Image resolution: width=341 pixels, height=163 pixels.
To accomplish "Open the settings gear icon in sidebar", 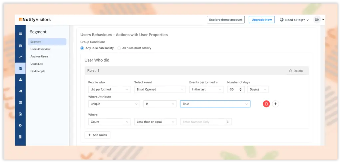I will (x=20, y=125).
